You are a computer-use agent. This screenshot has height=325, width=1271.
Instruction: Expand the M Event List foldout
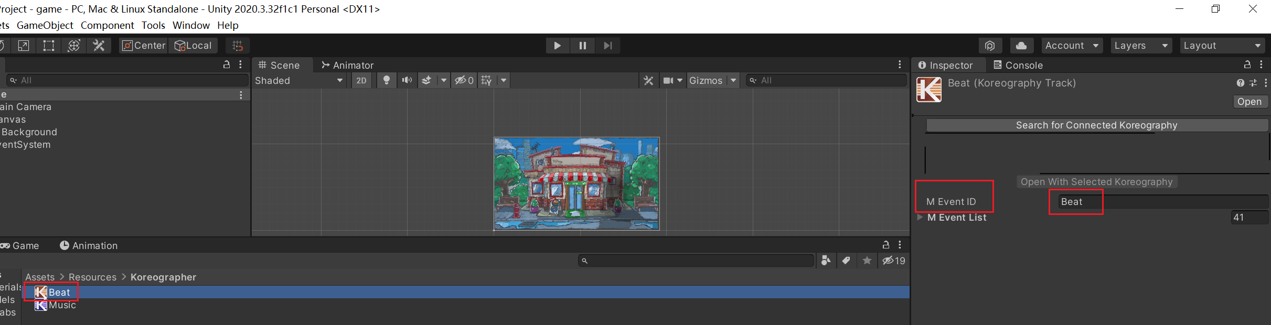click(x=920, y=217)
